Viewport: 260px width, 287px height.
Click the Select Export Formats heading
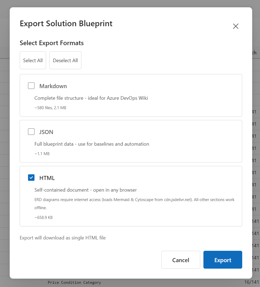click(52, 43)
